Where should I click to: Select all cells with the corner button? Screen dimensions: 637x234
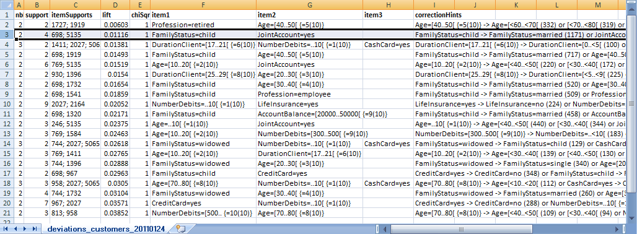[7, 5]
